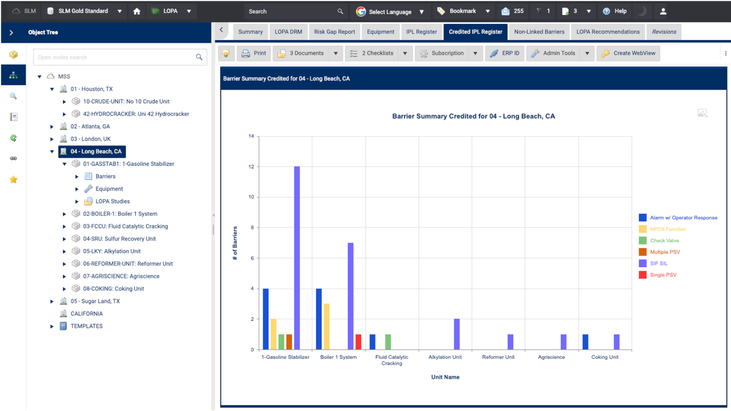731x411 pixels.
Task: Click the Alarm w/ Operator Response blue swatch
Action: tap(643, 218)
